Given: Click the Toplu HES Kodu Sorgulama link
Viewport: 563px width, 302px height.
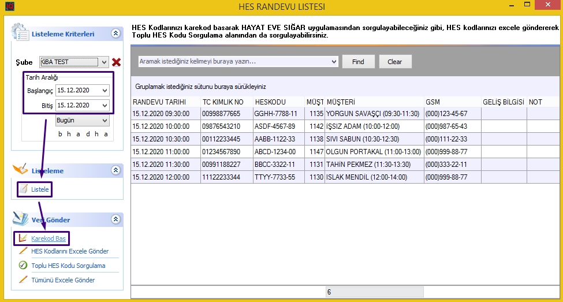Looking at the screenshot, I should 68,266.
